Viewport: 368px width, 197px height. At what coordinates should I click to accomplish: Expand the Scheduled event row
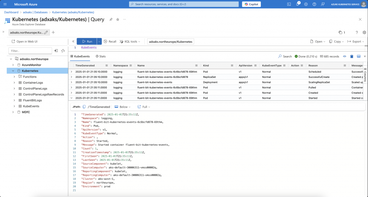[72, 72]
